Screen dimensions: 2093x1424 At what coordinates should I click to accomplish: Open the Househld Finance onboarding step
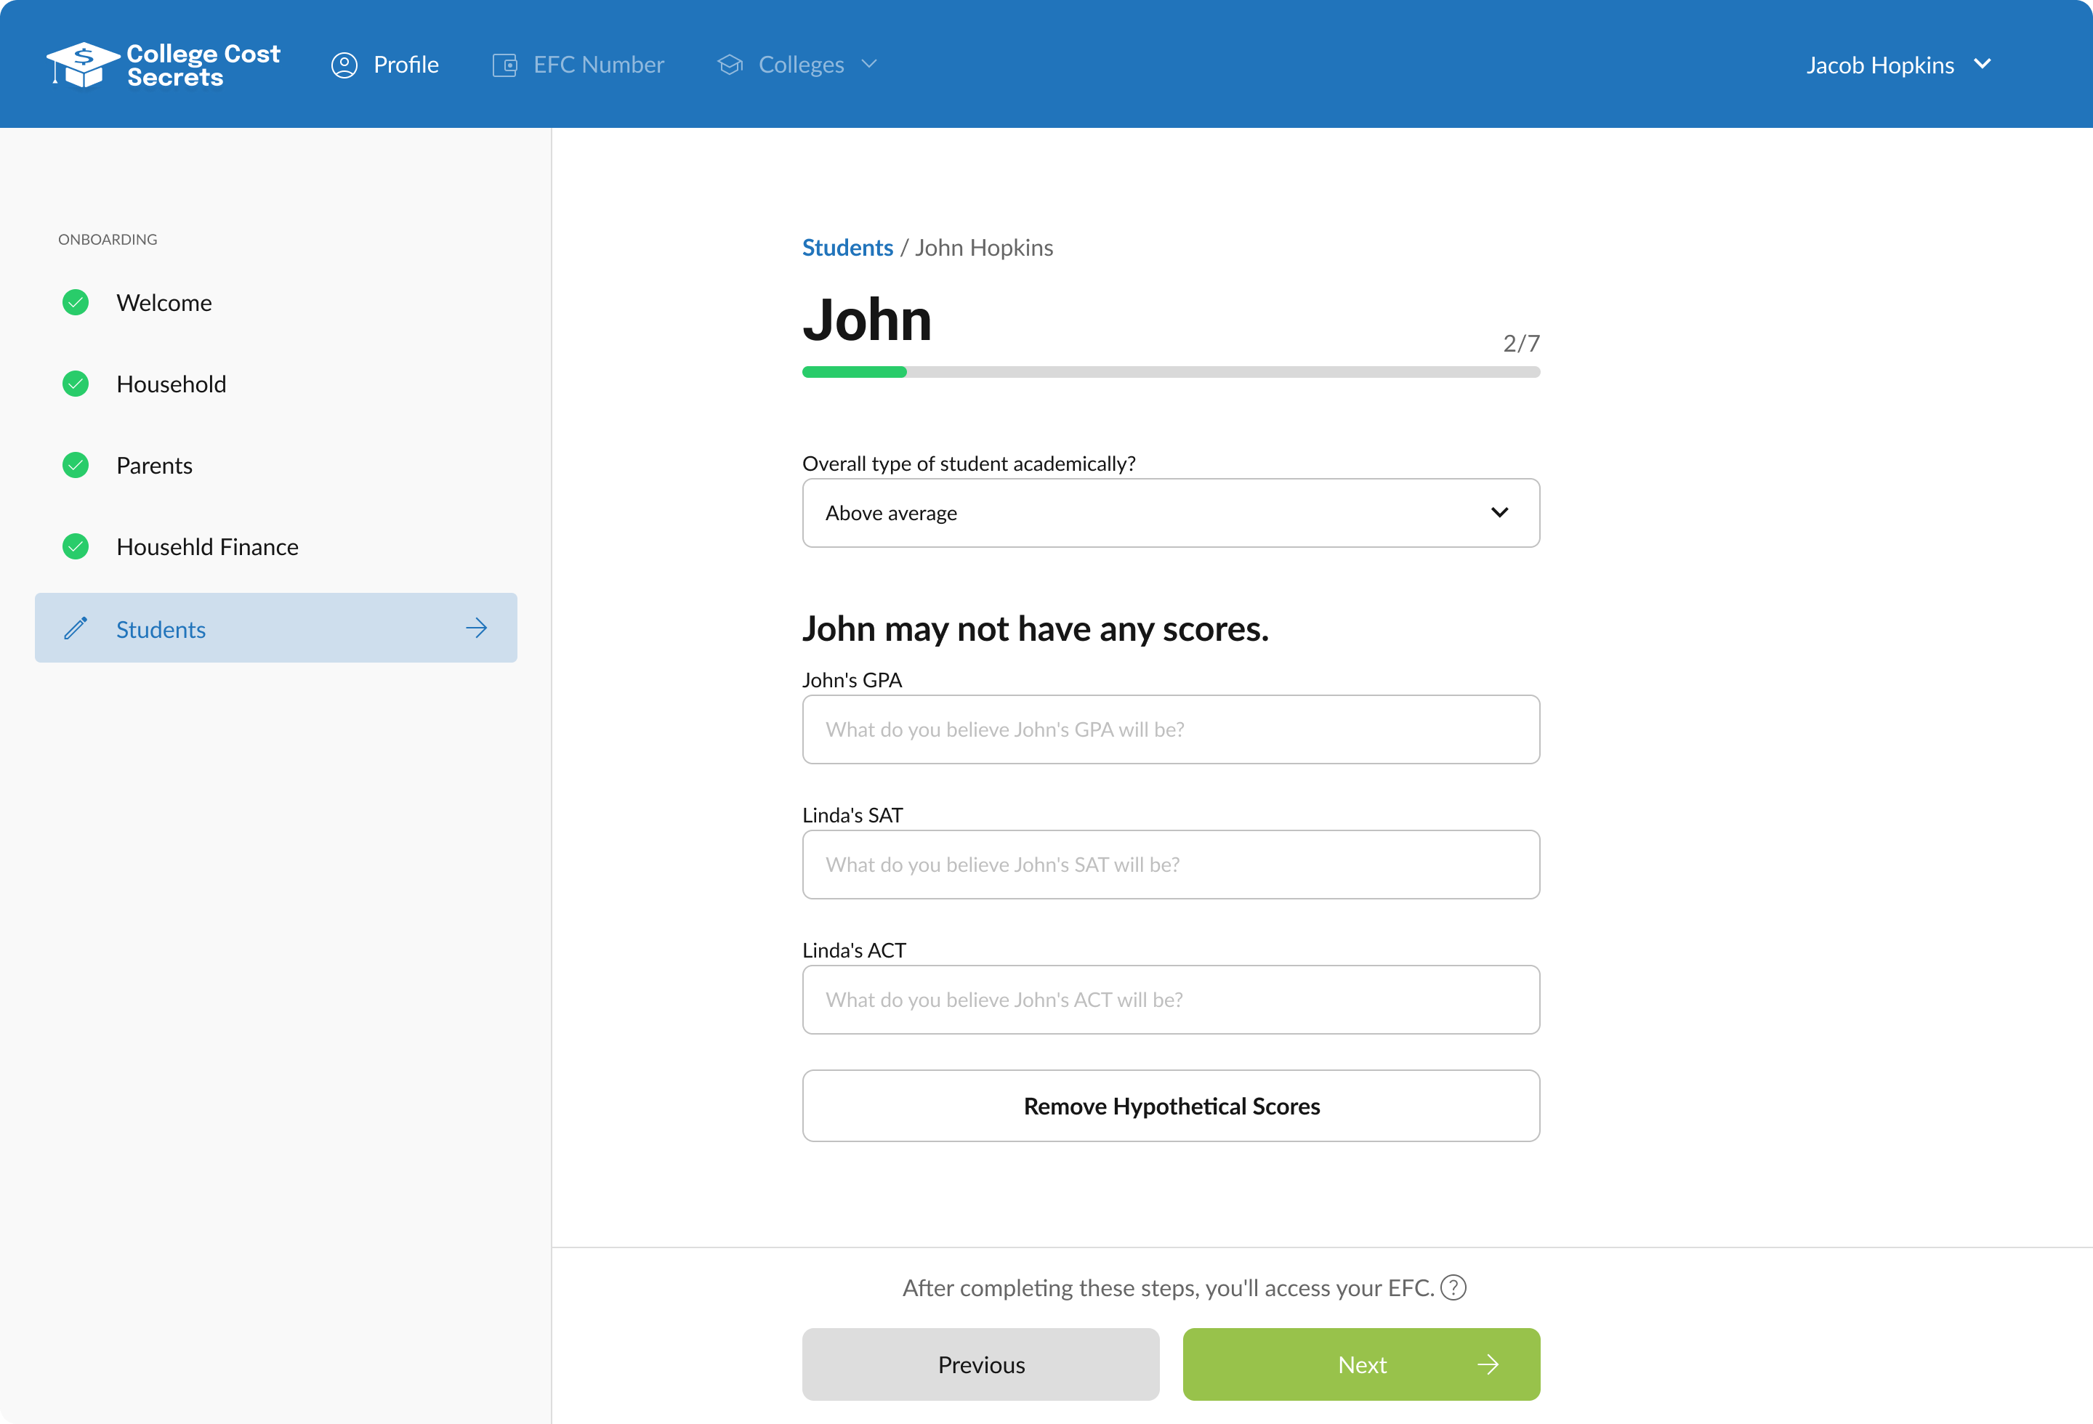tap(207, 547)
